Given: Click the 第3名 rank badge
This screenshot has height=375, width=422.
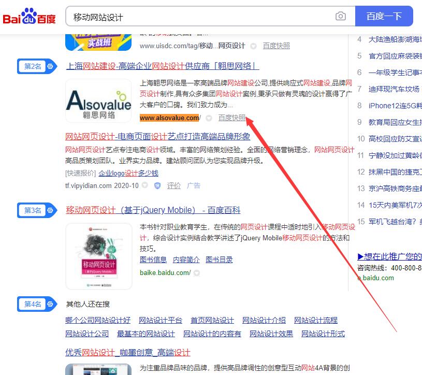Looking at the screenshot, I should point(37,210).
